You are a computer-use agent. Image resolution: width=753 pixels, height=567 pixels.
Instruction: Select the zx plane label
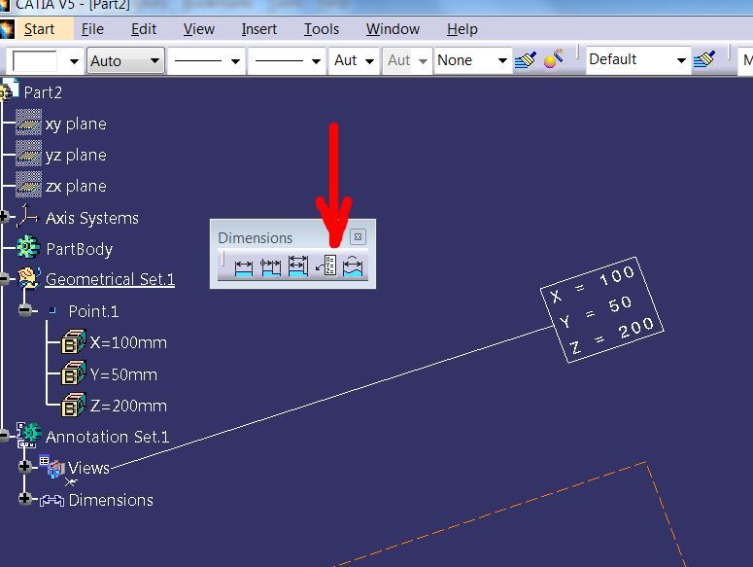pyautogui.click(x=76, y=187)
